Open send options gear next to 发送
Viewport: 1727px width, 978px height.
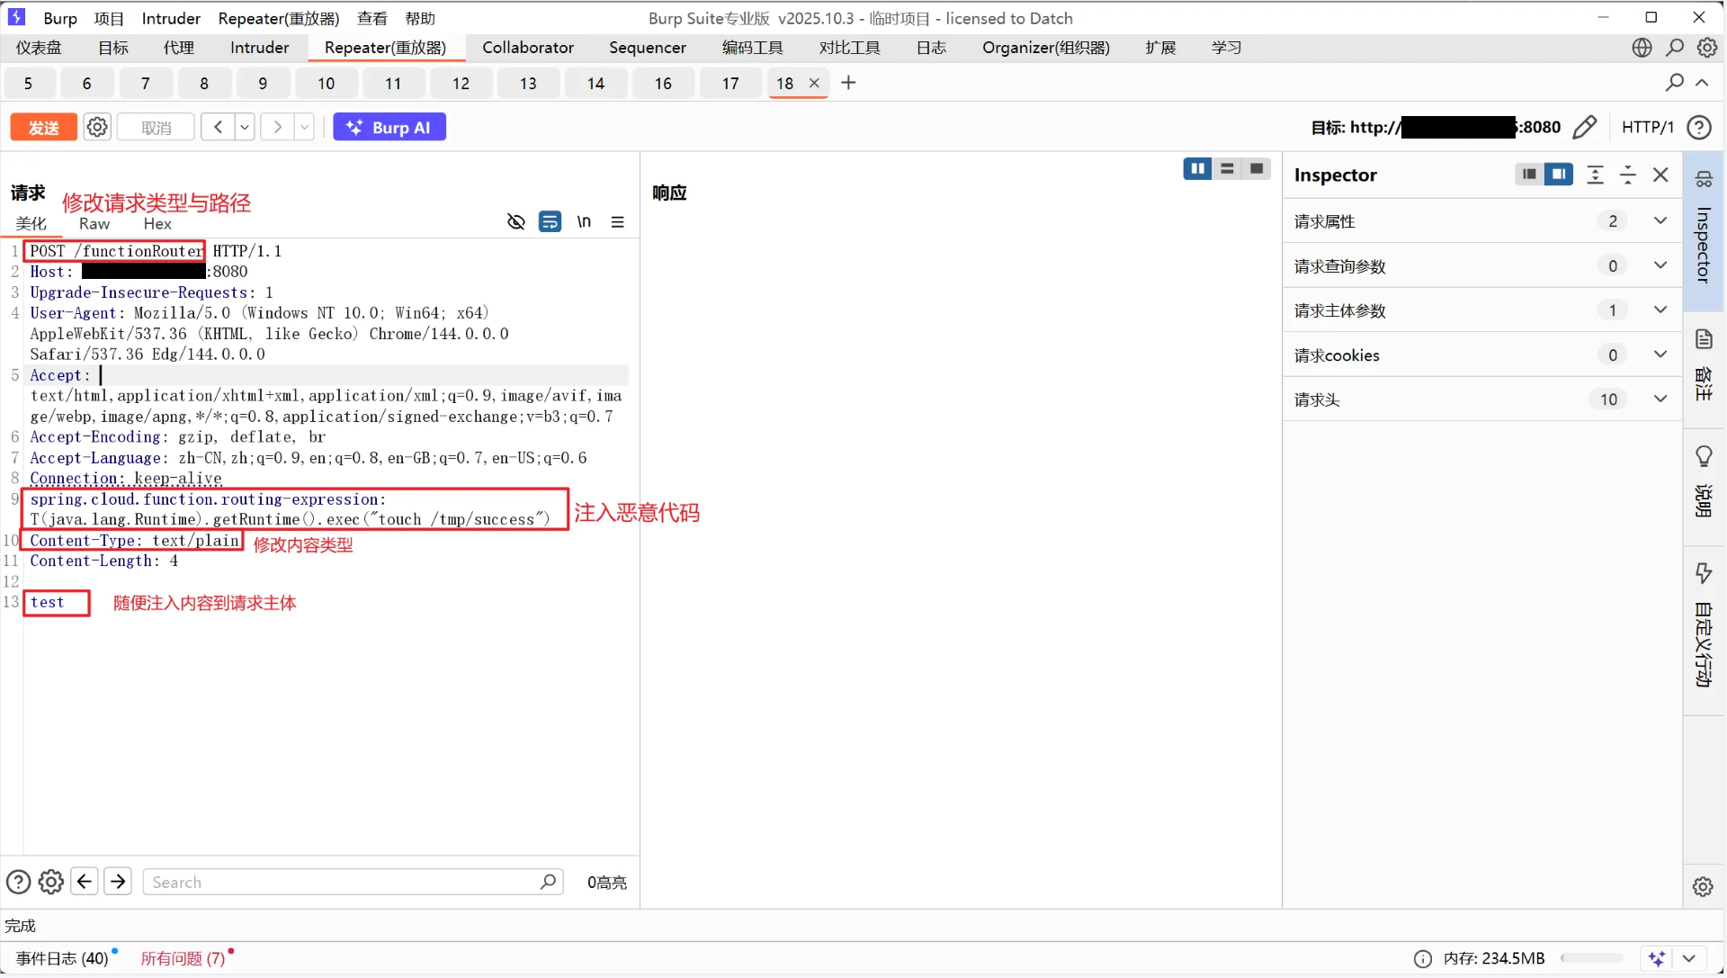97,127
